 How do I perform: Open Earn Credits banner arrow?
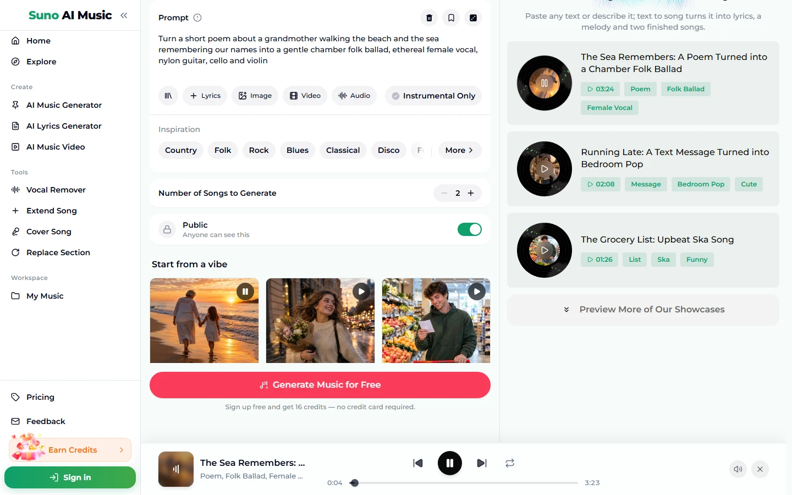[122, 450]
